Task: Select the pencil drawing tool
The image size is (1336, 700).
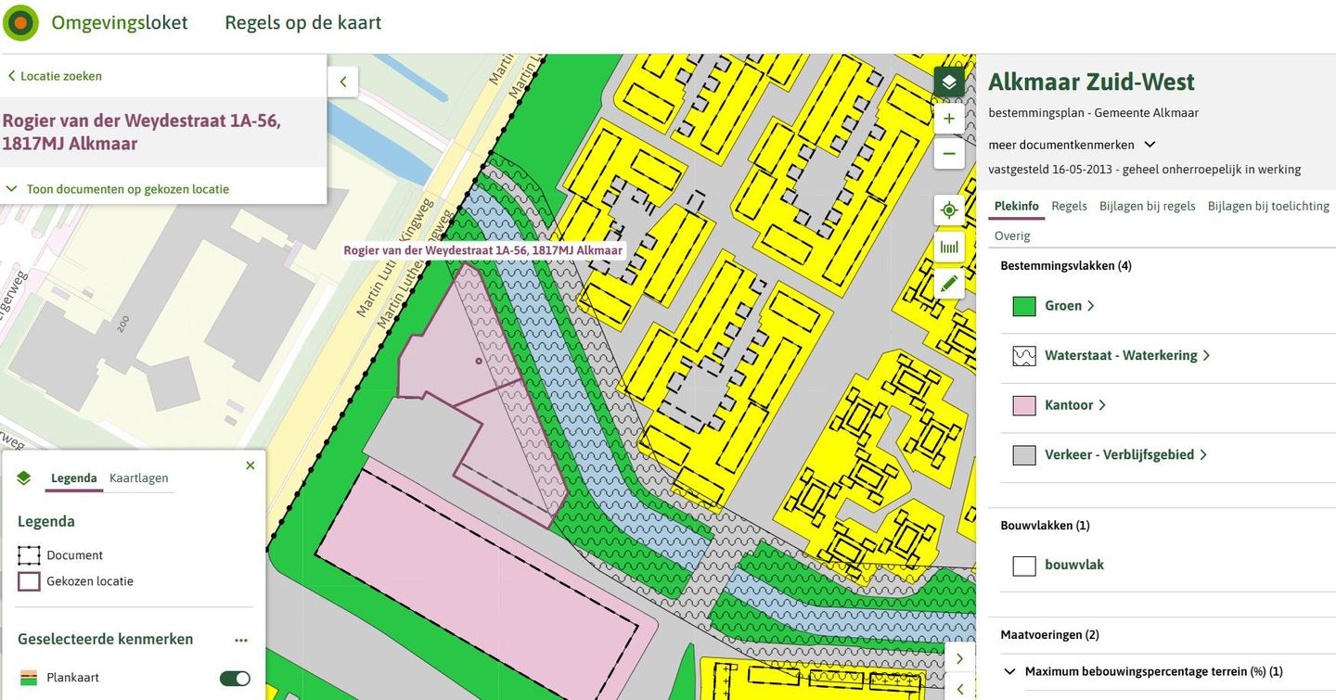Action: 948,284
